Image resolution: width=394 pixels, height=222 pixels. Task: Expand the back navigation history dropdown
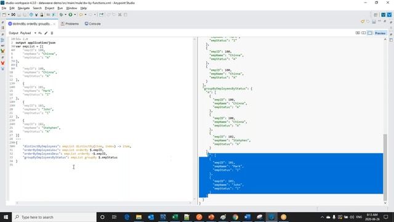click(x=86, y=15)
